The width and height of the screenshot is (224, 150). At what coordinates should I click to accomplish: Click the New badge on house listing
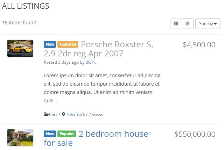click(x=50, y=134)
